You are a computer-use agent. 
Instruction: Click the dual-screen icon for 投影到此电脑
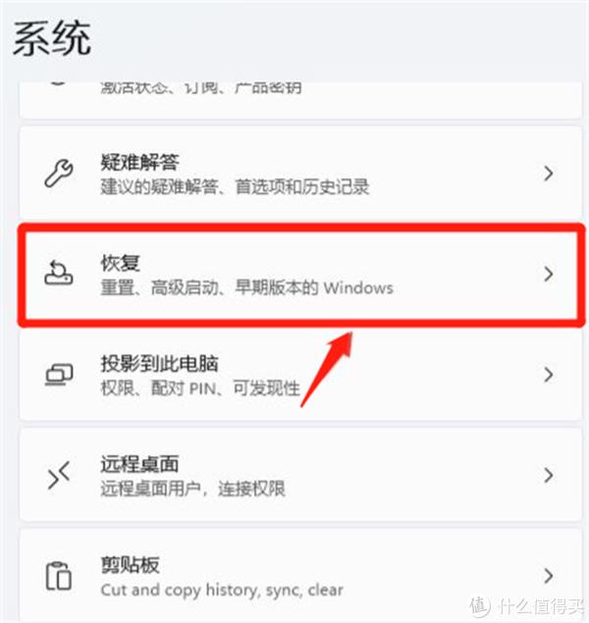coord(59,375)
